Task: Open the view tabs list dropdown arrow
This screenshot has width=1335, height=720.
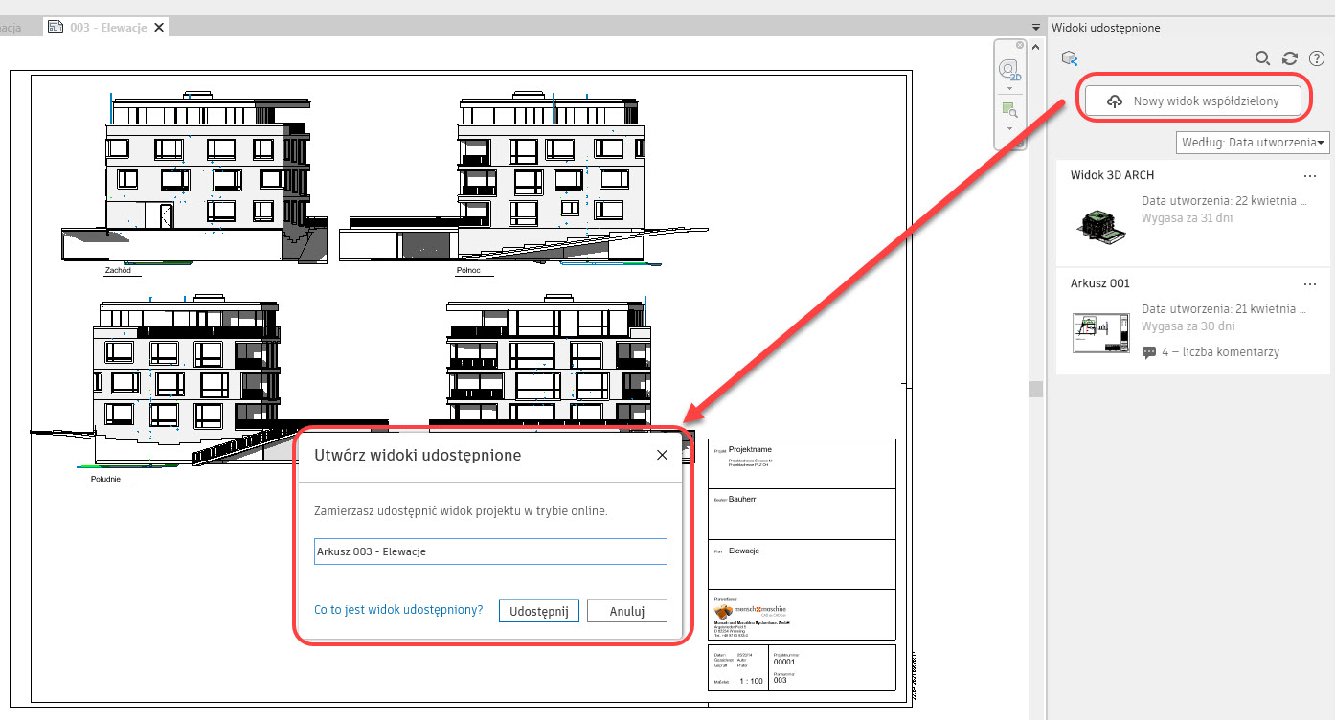Action: (1035, 28)
